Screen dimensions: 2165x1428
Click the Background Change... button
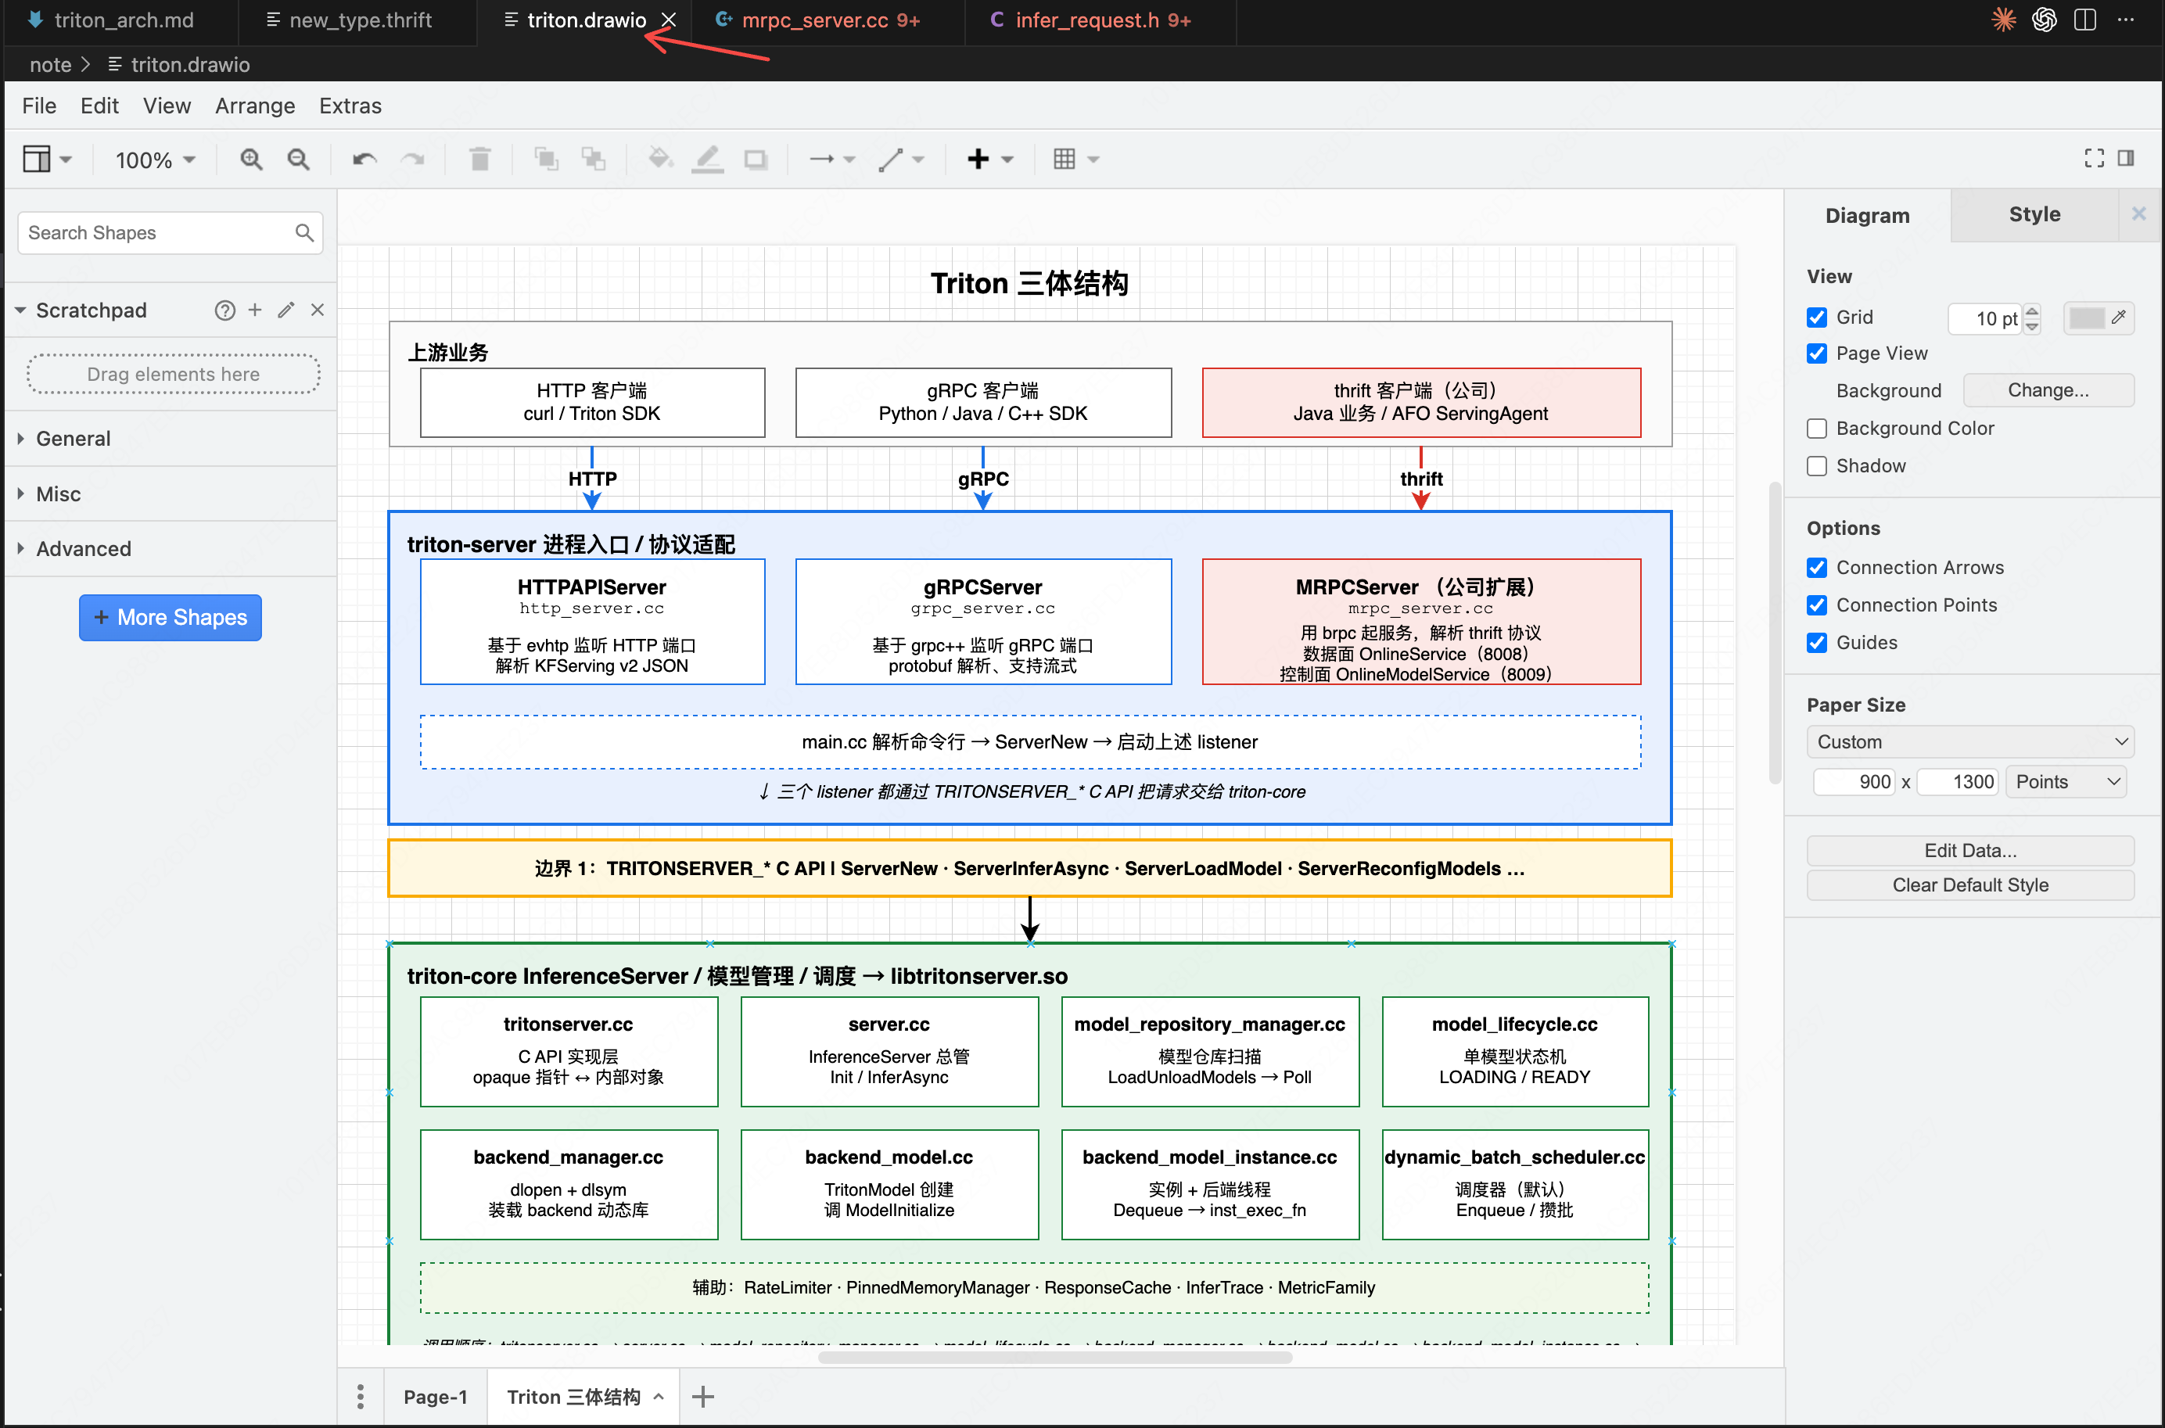click(2048, 391)
